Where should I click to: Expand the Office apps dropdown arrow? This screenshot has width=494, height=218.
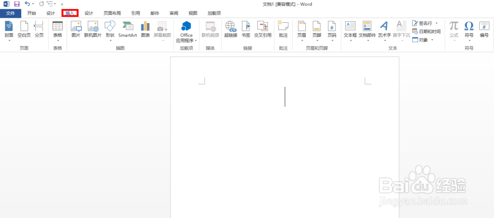coord(196,41)
